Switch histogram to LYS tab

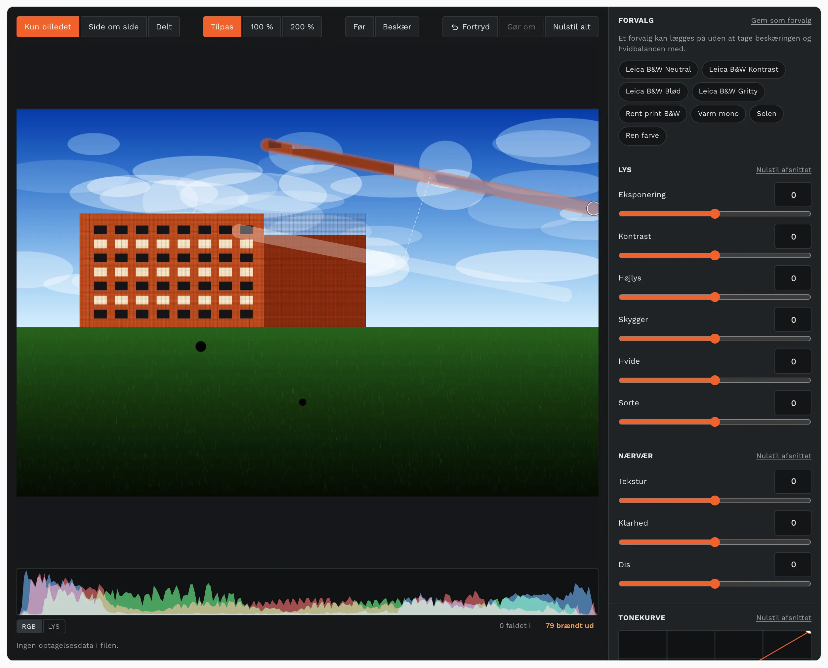[x=54, y=626]
